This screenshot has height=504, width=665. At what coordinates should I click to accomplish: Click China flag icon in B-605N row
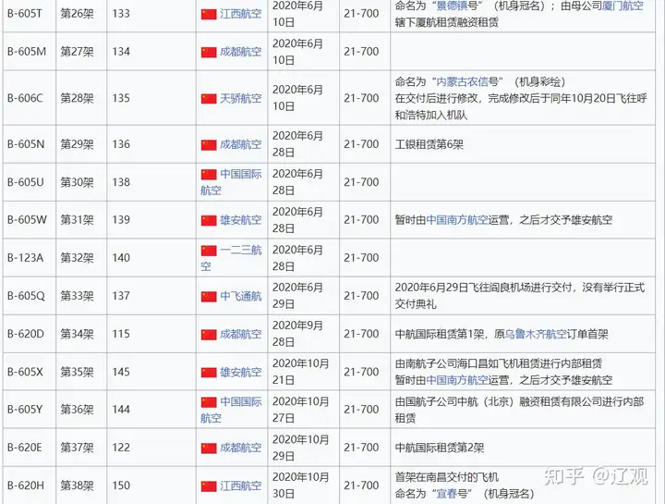click(209, 145)
